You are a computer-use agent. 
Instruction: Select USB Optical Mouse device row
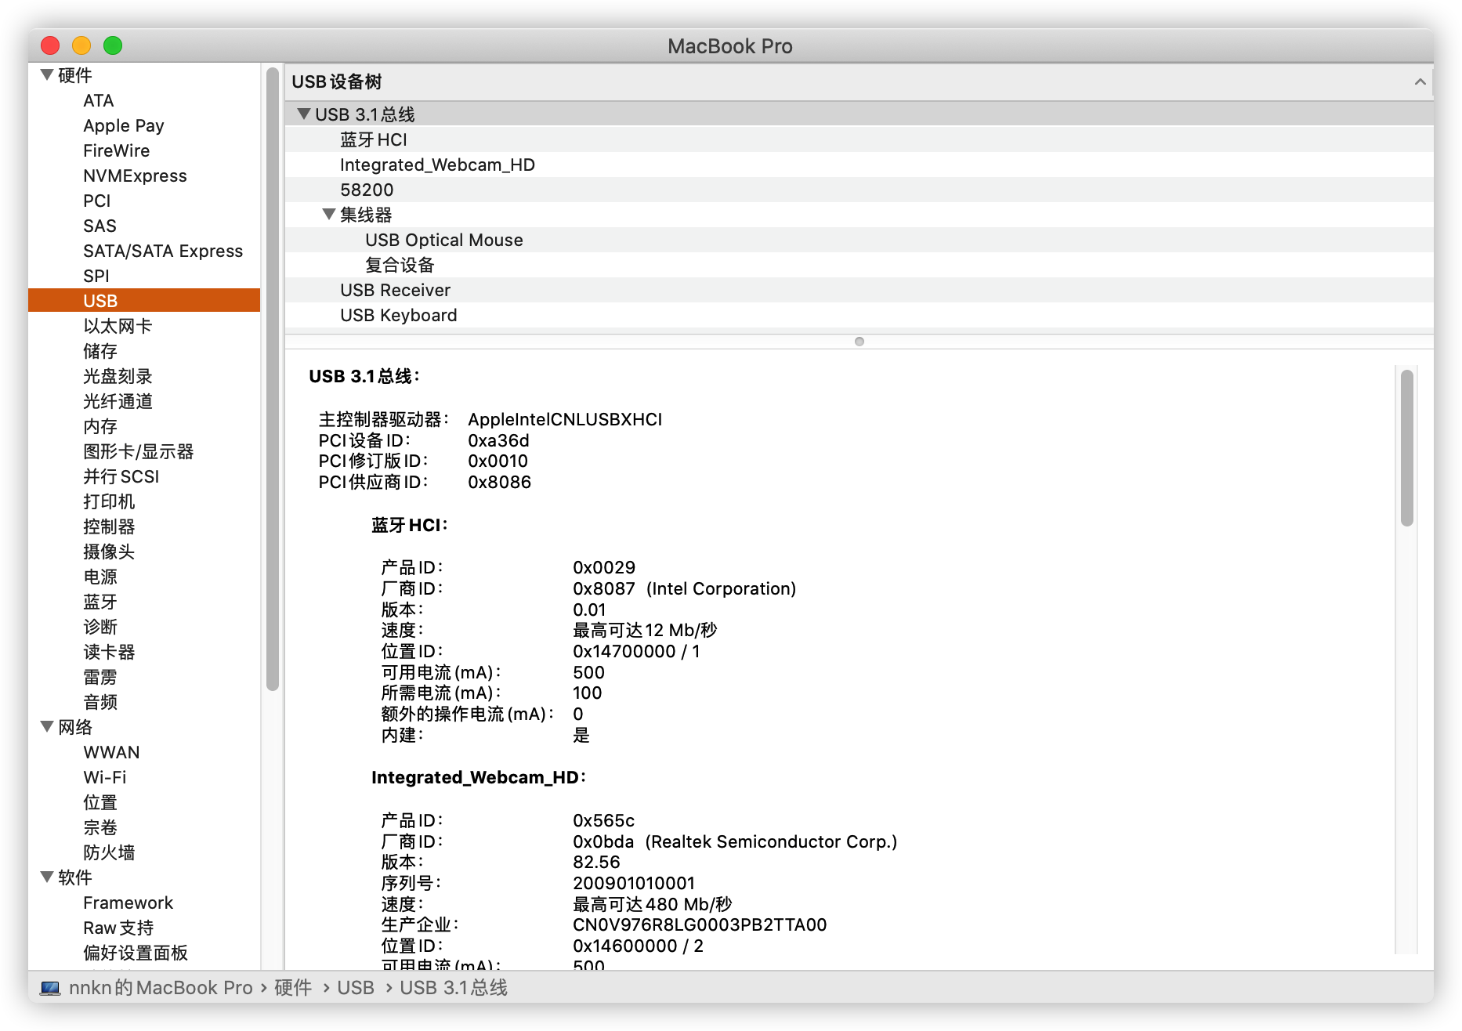pyautogui.click(x=859, y=240)
